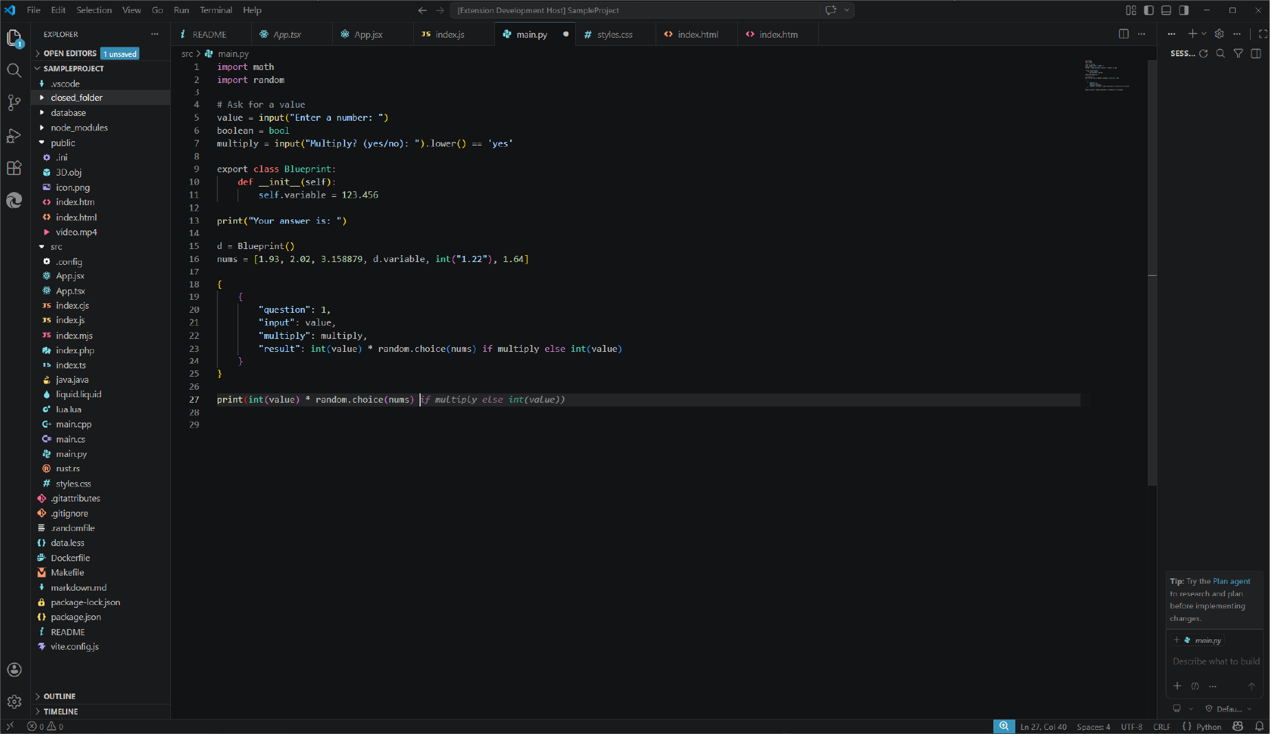Switch to the styles.css tab
Image resolution: width=1270 pixels, height=734 pixels.
coord(616,34)
